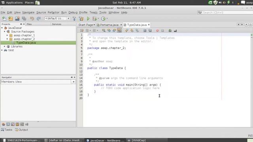
Task: Expand the Libraries node
Action: click(5, 47)
